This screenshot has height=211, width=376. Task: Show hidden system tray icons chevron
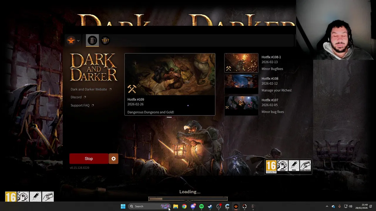tap(327, 206)
